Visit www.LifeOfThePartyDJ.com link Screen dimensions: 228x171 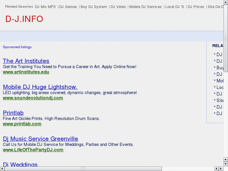[x=33, y=150]
